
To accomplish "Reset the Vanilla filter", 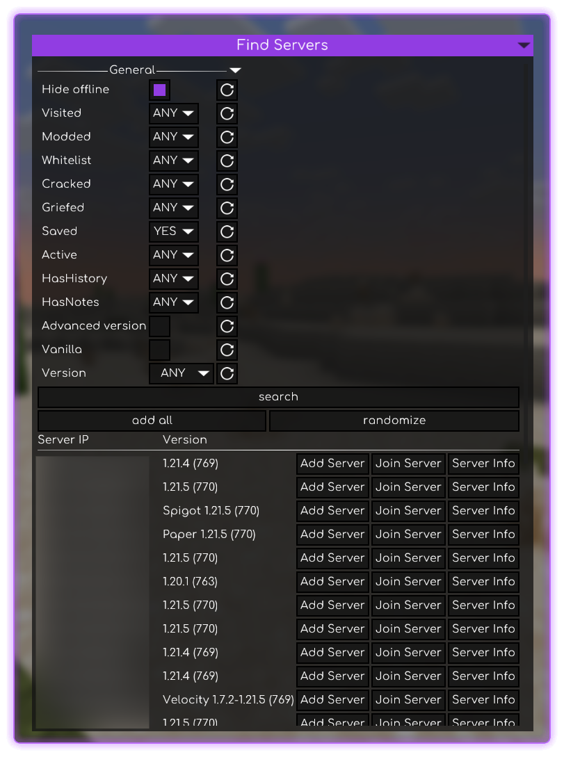I will coord(227,350).
